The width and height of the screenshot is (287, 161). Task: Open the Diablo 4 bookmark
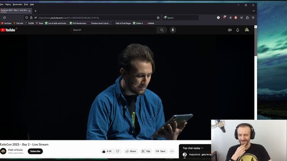138,23
